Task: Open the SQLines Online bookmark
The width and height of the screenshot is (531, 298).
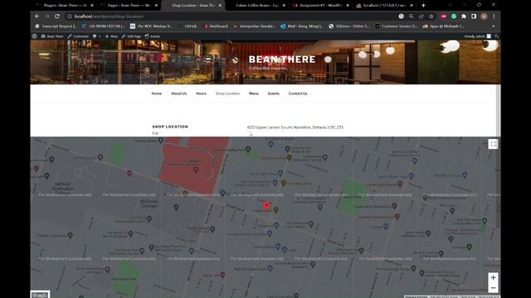Action: coord(349,26)
